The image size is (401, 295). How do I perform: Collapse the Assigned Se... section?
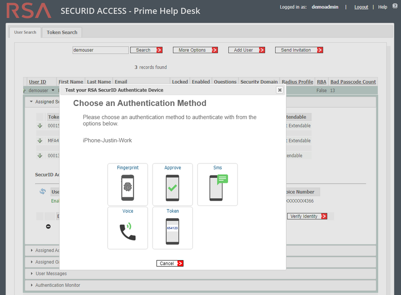click(x=31, y=102)
